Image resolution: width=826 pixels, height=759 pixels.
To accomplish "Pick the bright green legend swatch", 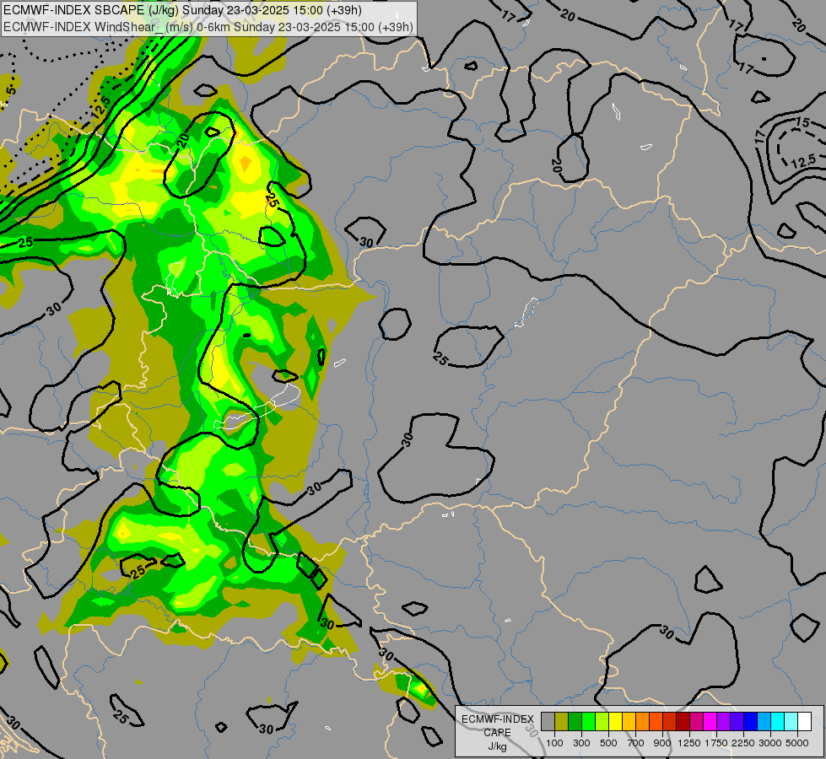I will [x=588, y=721].
